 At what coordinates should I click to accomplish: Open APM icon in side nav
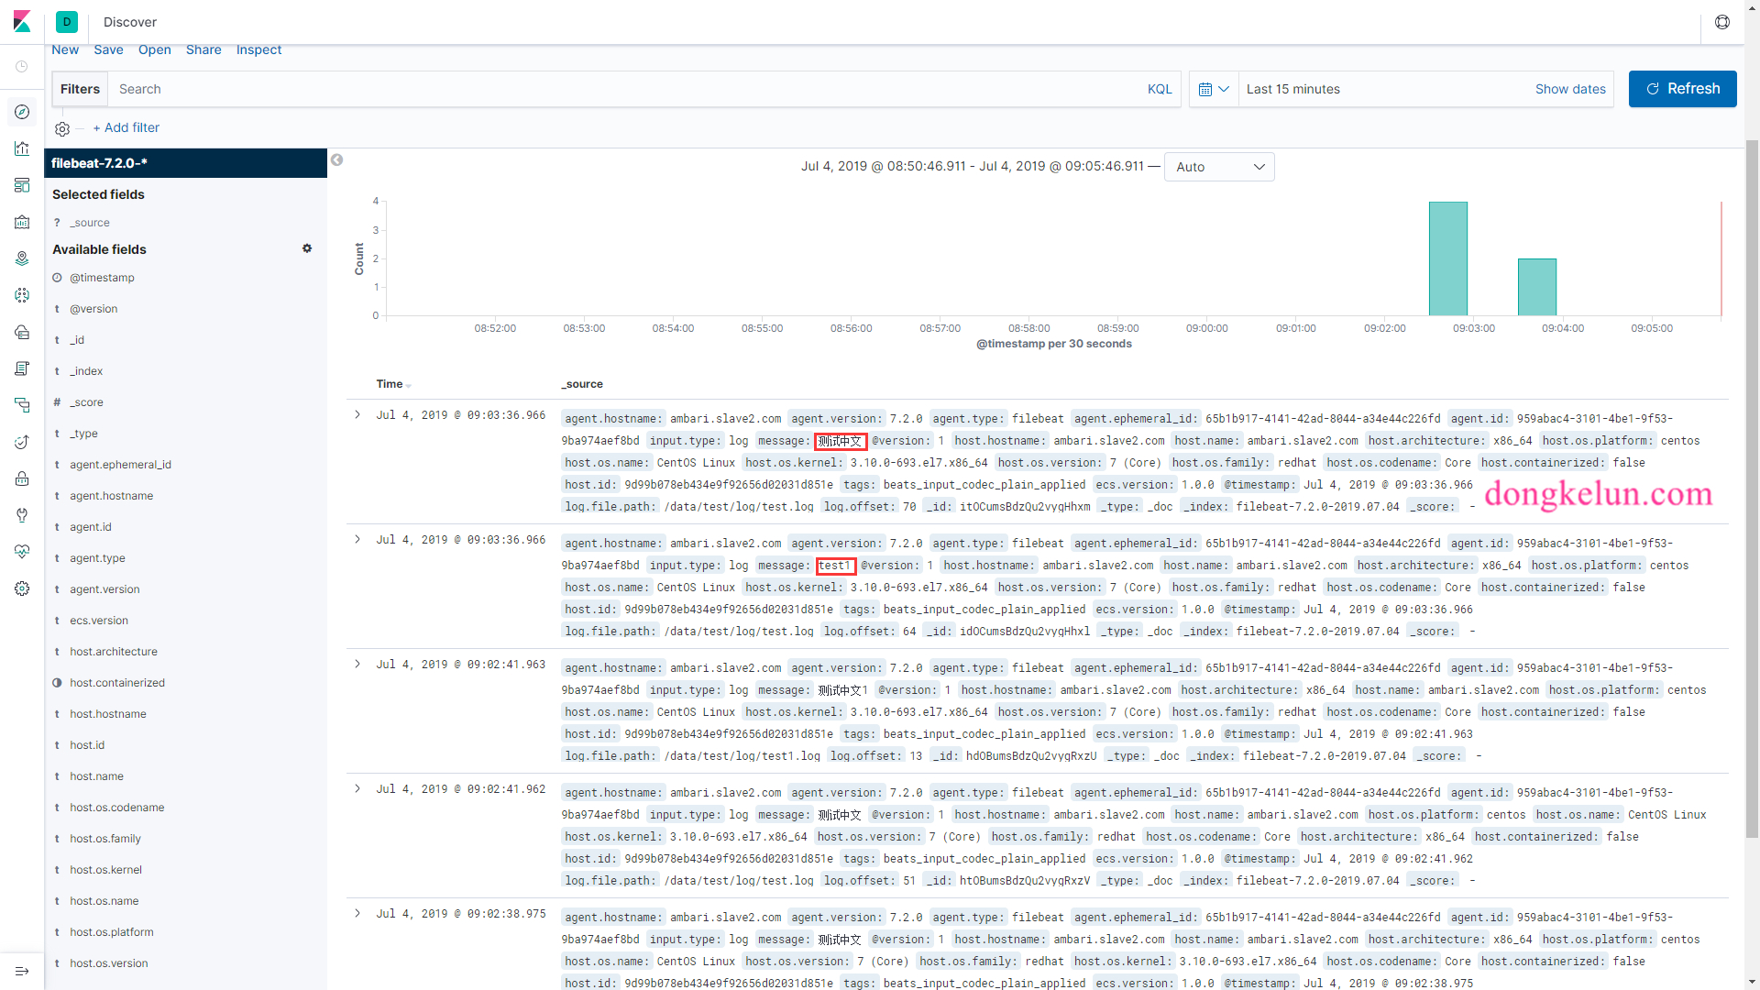tap(22, 405)
